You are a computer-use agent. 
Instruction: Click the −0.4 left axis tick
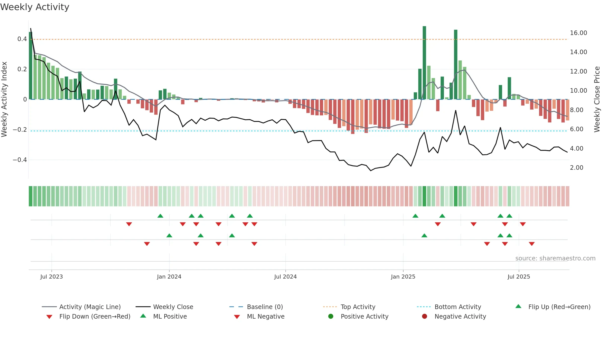tap(20, 160)
